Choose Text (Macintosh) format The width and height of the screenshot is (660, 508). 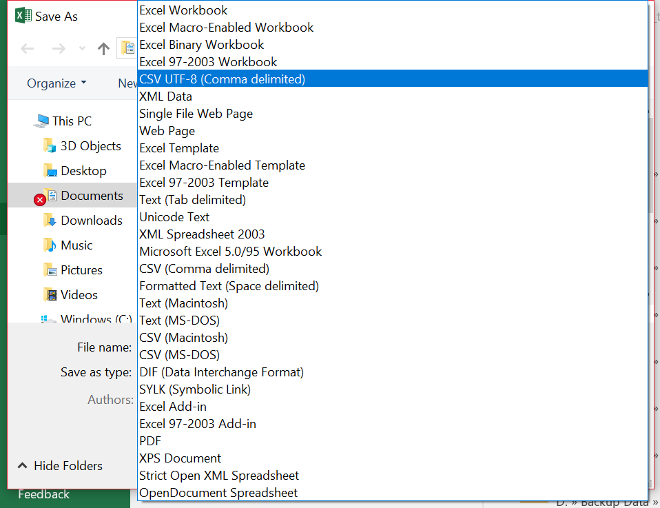click(392, 303)
